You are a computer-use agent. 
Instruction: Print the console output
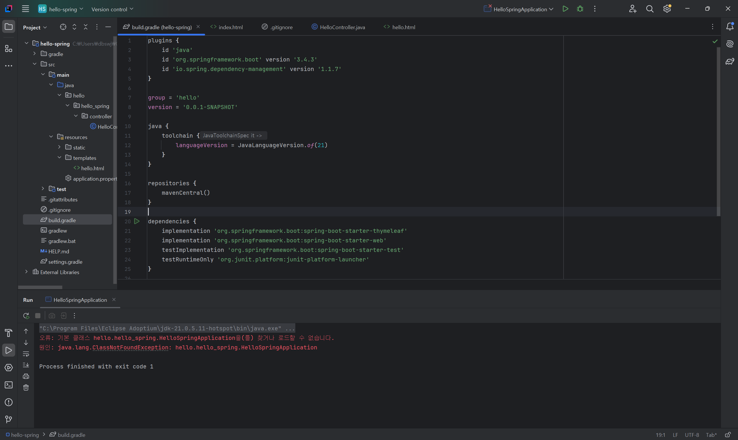(26, 376)
